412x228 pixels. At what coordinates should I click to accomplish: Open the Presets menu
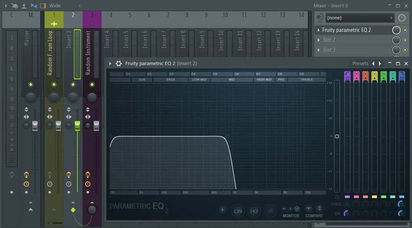(x=360, y=63)
